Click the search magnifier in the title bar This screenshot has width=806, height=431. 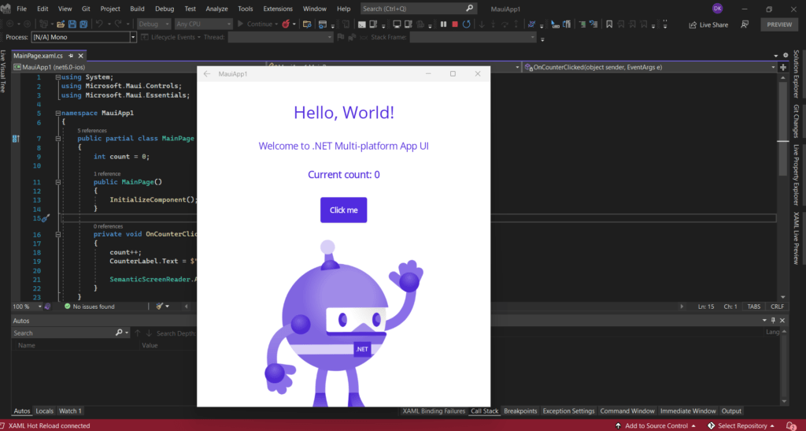pyautogui.click(x=469, y=9)
